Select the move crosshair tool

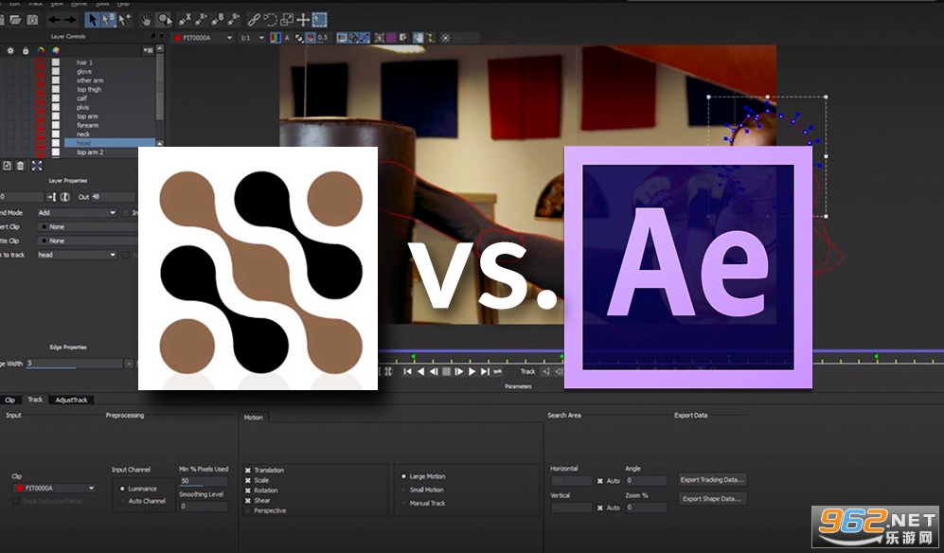(303, 20)
